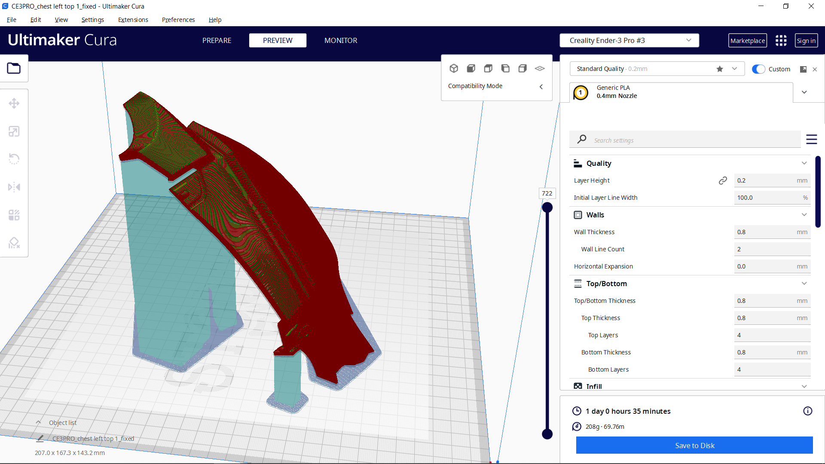Select the Mirror tool
This screenshot has height=464, width=825.
coord(14,187)
